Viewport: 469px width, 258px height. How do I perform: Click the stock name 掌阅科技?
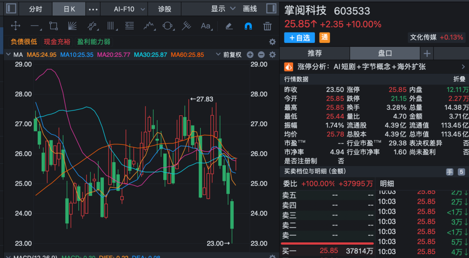(x=306, y=11)
